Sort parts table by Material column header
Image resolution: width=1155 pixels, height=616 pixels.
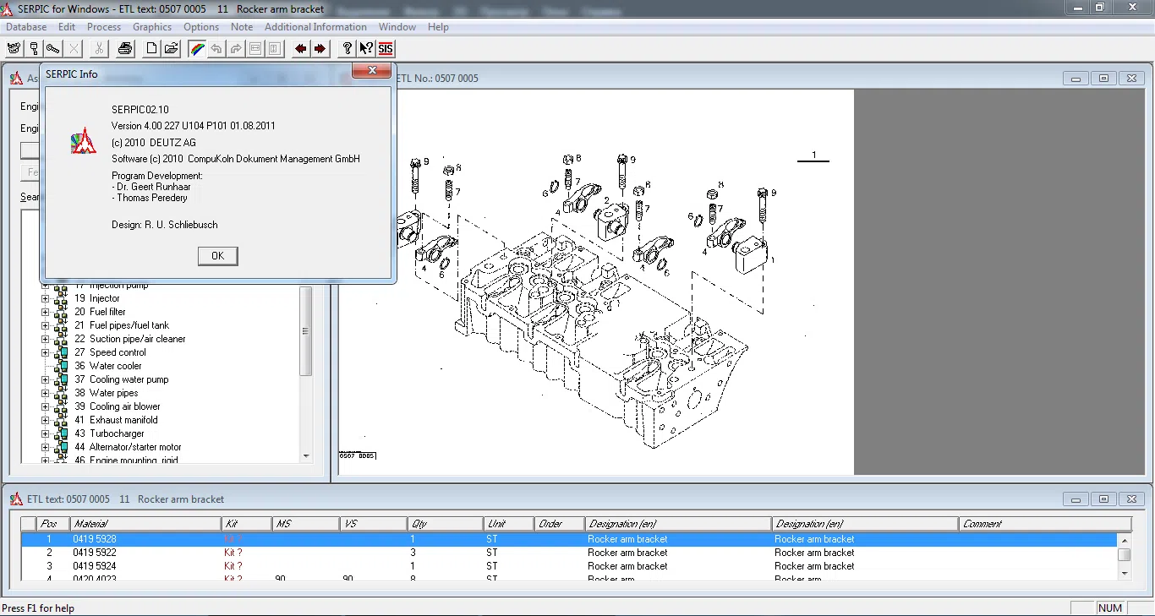click(145, 524)
